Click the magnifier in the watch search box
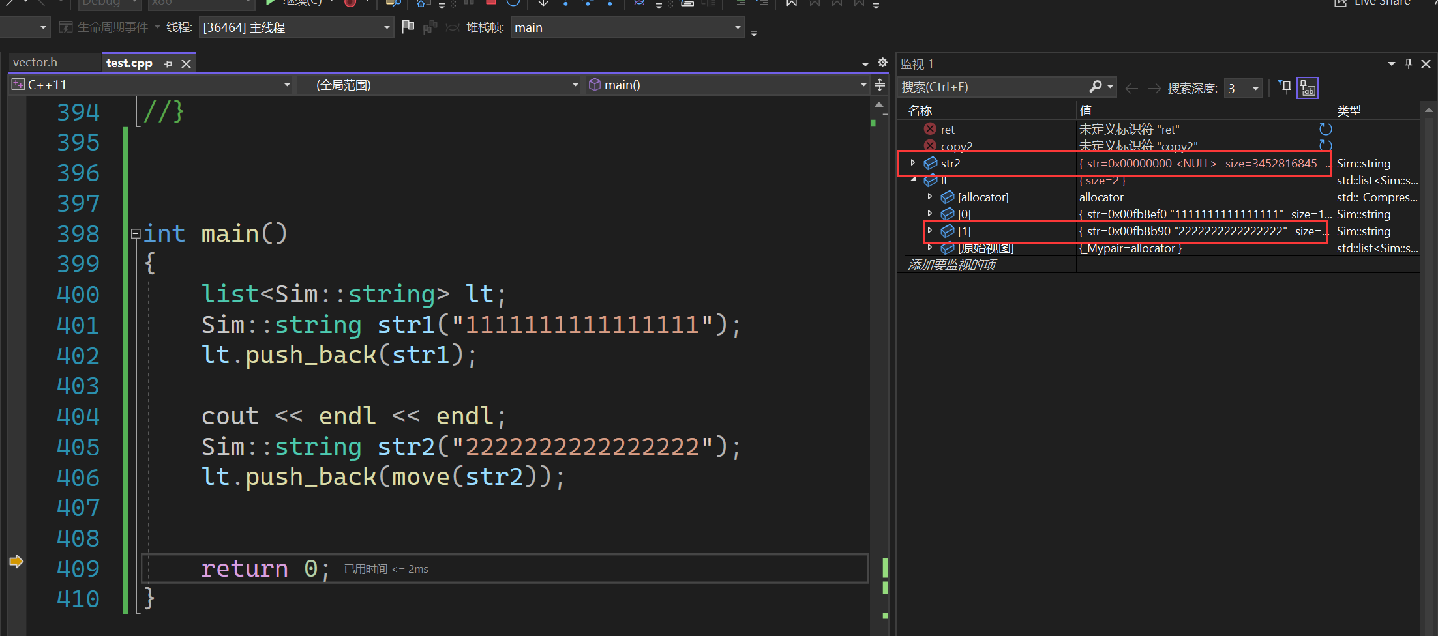This screenshot has height=636, width=1438. 1095,87
